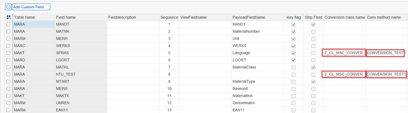Click the Conversion class name column header
This screenshot has width=408, height=113.
(x=345, y=17)
